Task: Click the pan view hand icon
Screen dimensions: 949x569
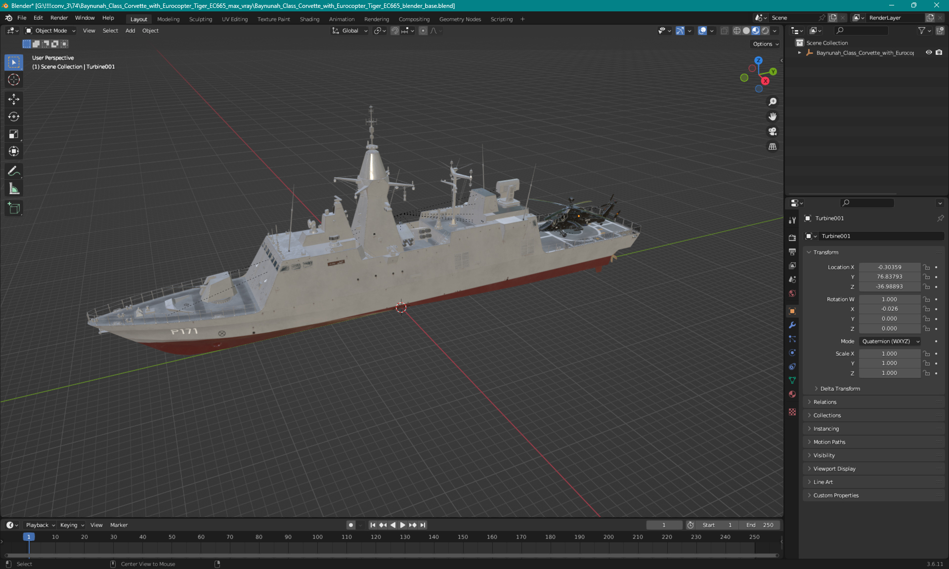Action: 773,117
